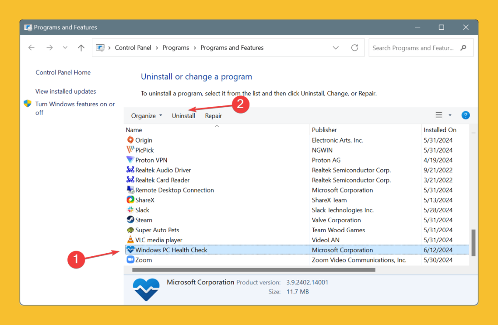
Task: Select the Realtek Audio Driver name
Action: click(x=163, y=170)
